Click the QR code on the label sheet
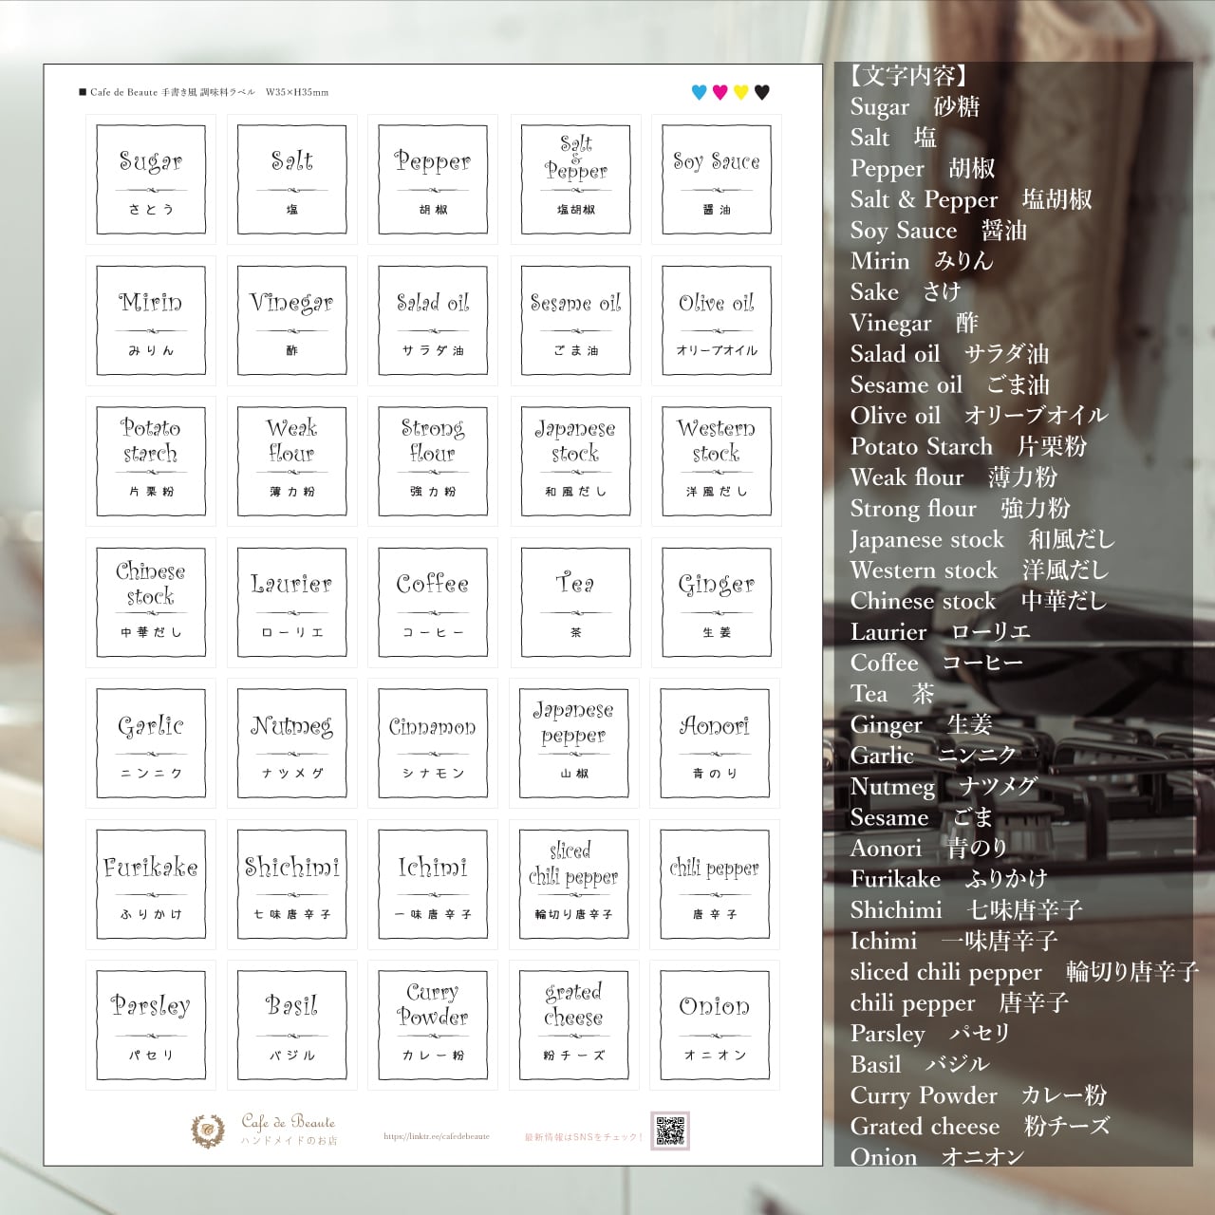Screen dimensions: 1215x1215 [670, 1131]
